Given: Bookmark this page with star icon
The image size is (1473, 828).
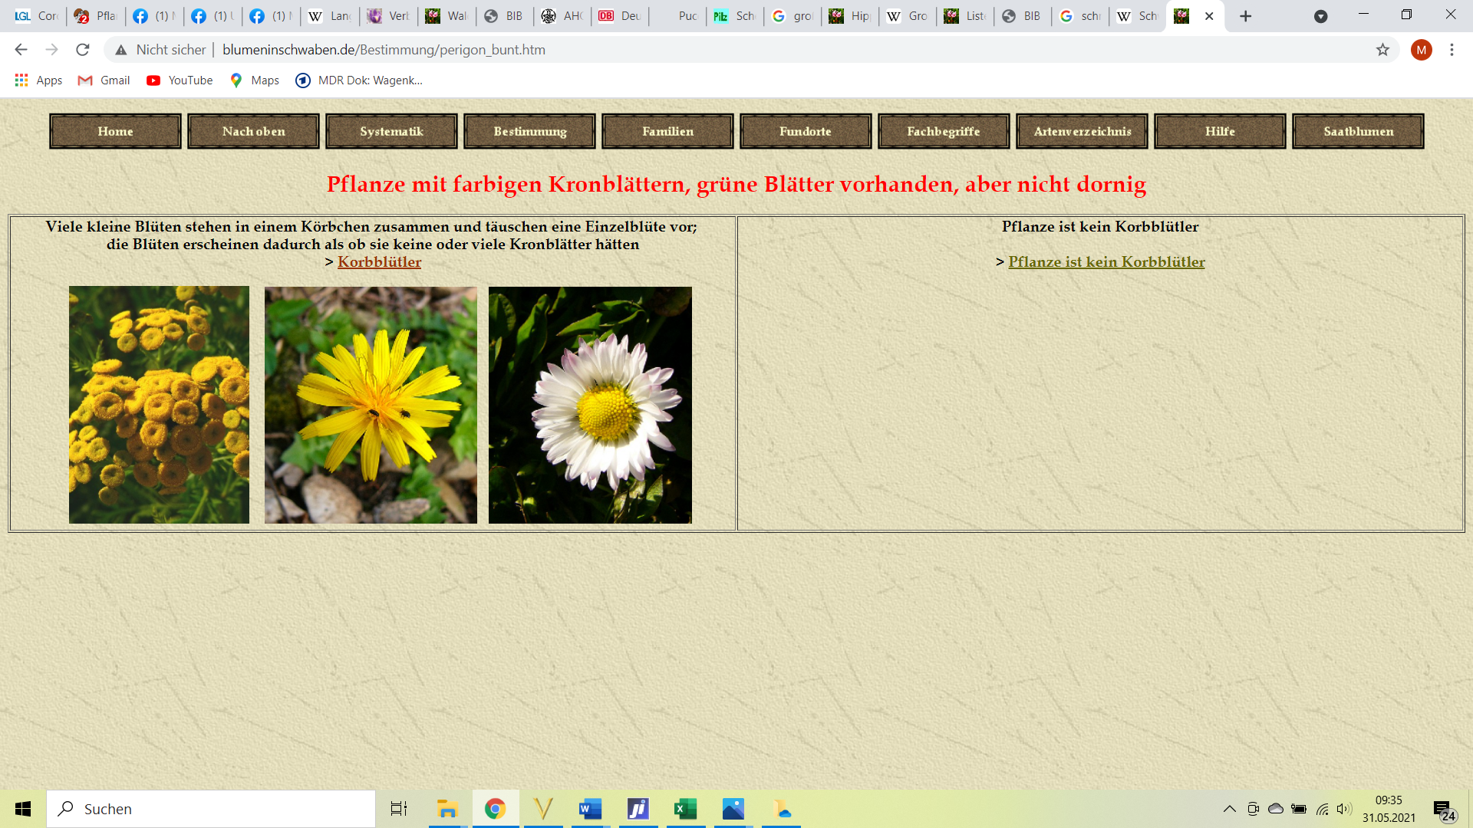Looking at the screenshot, I should [1382, 50].
